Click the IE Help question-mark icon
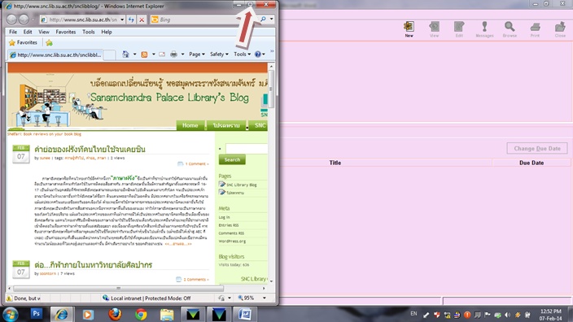 point(258,54)
